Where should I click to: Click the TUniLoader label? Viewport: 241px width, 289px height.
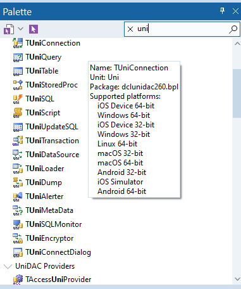[45, 169]
